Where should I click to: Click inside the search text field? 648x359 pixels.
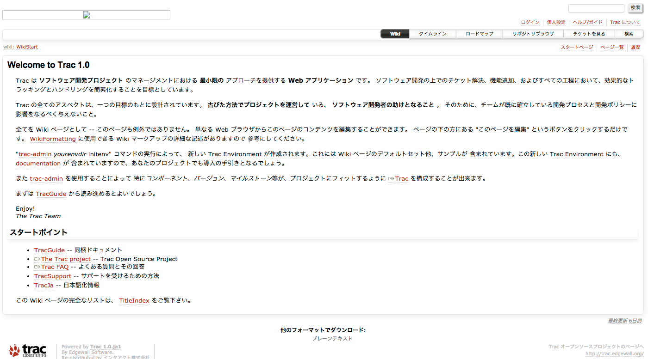(596, 8)
